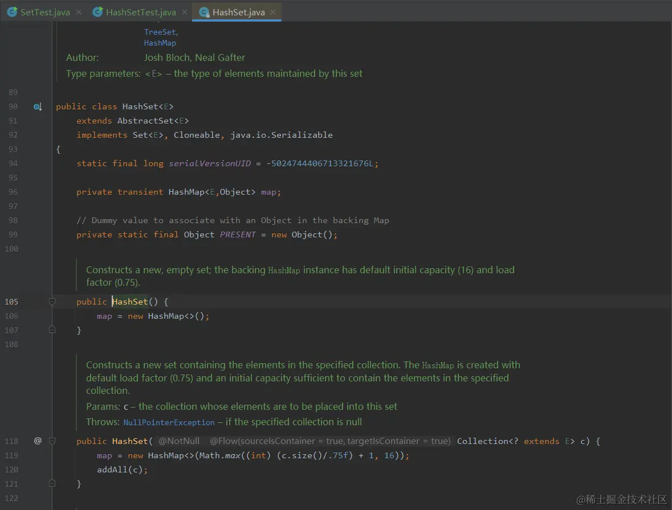Switch to the HashSetTest.java tab
The width and height of the screenshot is (672, 510).
(141, 12)
